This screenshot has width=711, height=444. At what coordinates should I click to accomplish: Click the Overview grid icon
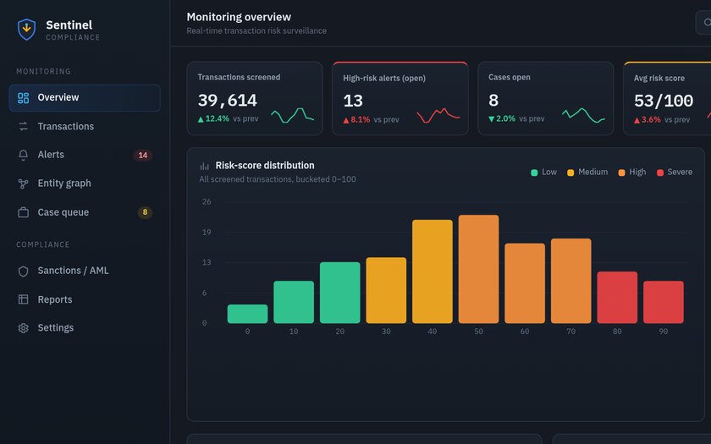[x=23, y=98]
